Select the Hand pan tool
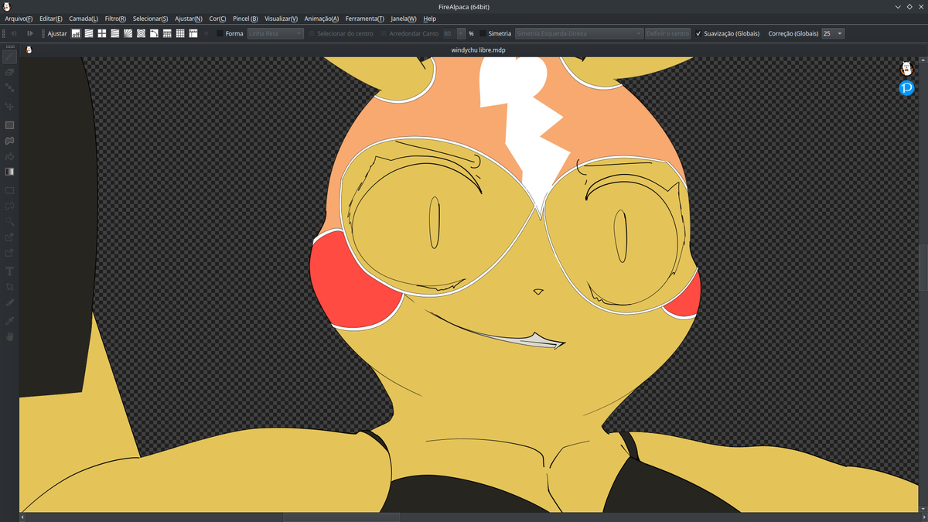Image resolution: width=928 pixels, height=522 pixels. point(9,337)
